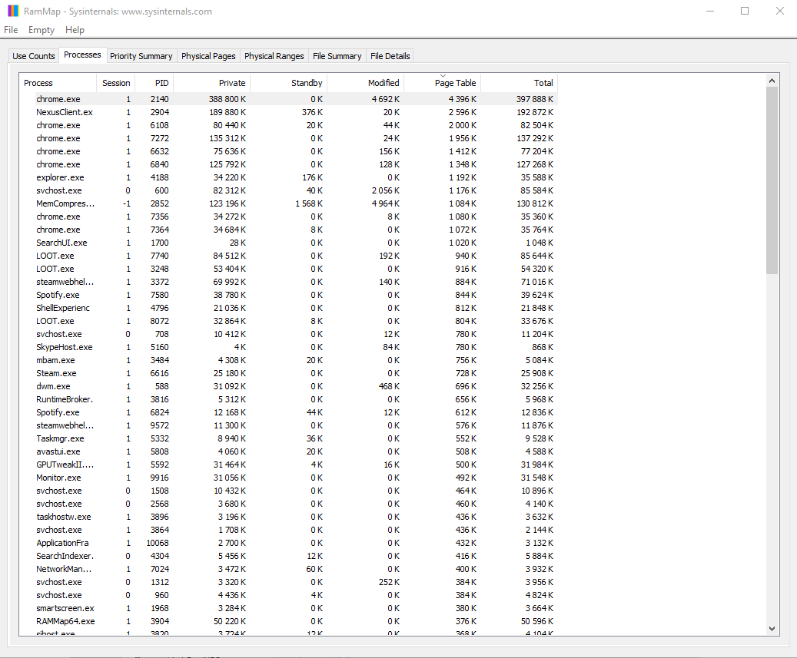Select the ApplicationFra process row
The image size is (797, 658).
point(289,543)
